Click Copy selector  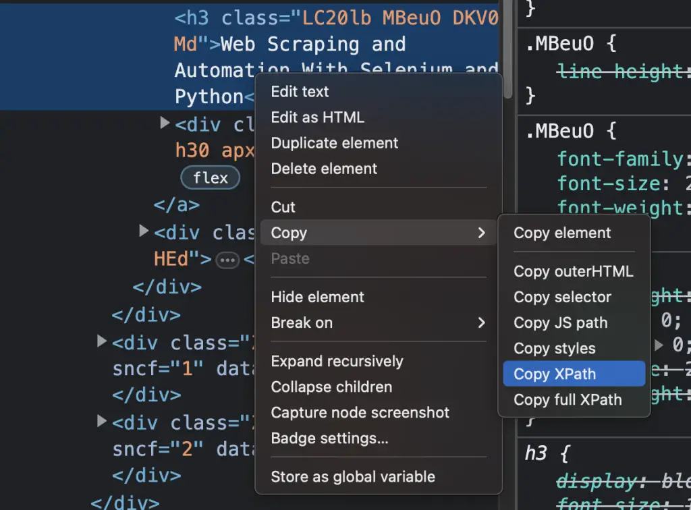pos(562,297)
